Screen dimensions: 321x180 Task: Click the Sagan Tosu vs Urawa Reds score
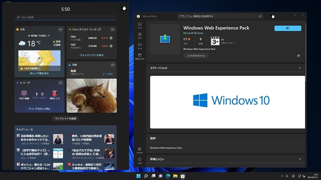[39, 94]
